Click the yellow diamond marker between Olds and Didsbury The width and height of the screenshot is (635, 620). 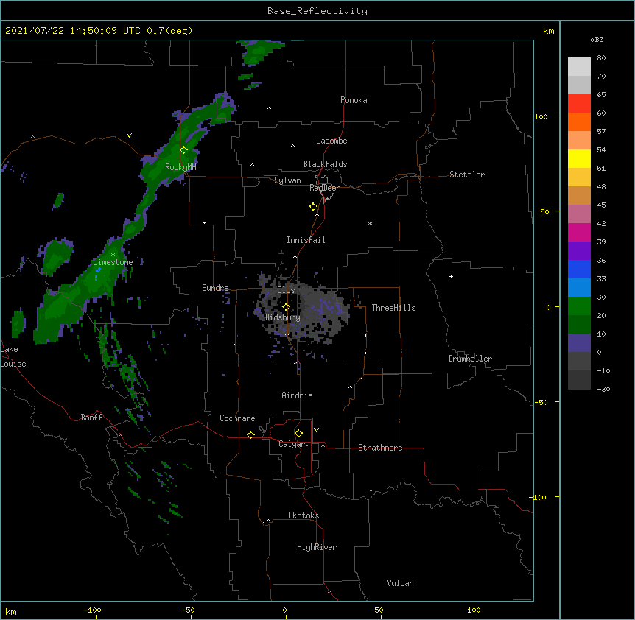click(287, 307)
